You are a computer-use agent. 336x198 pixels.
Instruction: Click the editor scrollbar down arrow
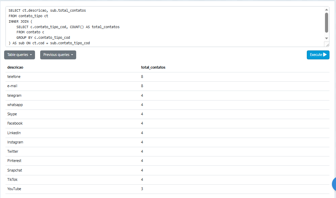(327, 38)
